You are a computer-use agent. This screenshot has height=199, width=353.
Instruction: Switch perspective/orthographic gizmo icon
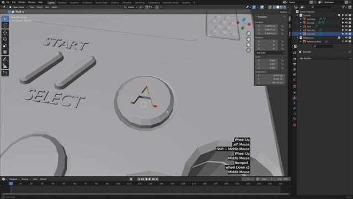[x=249, y=50]
